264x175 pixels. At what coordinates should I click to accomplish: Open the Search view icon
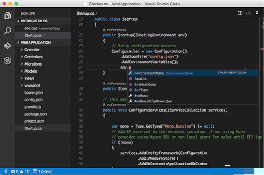click(x=7, y=31)
